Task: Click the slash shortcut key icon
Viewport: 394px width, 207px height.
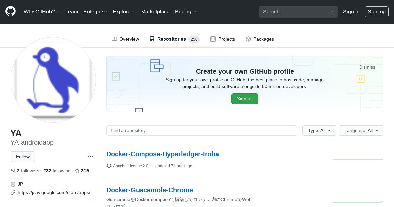Action: 332,12
